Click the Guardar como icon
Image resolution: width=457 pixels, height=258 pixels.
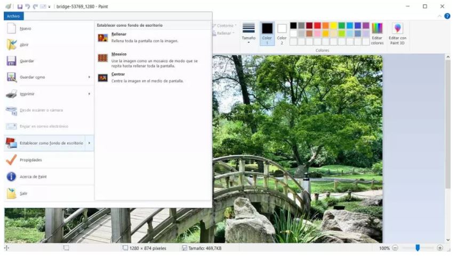pyautogui.click(x=11, y=77)
